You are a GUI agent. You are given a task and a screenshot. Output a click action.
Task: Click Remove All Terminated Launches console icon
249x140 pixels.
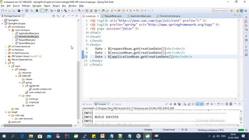coord(179,104)
